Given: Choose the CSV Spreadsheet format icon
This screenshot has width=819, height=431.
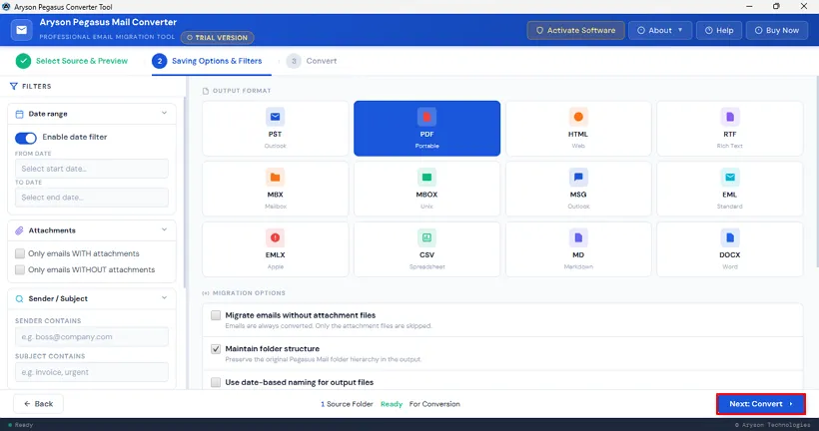Looking at the screenshot, I should (x=426, y=237).
